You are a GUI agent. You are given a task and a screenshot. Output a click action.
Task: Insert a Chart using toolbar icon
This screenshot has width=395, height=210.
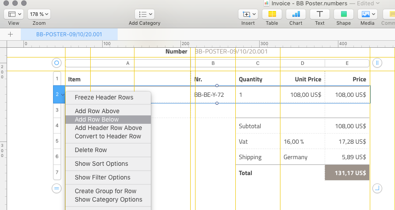295,14
